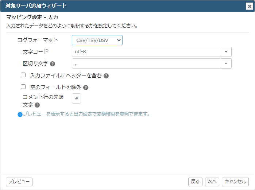Click the 入力ファイルにヘッダーを含む label text
The width and height of the screenshot is (255, 190).
66,75
